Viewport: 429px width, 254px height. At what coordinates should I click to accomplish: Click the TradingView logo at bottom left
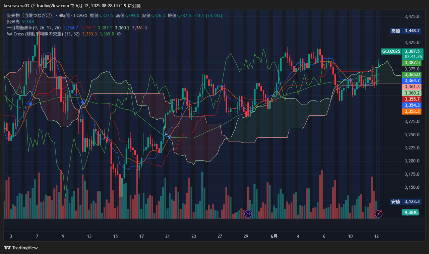(x=21, y=248)
